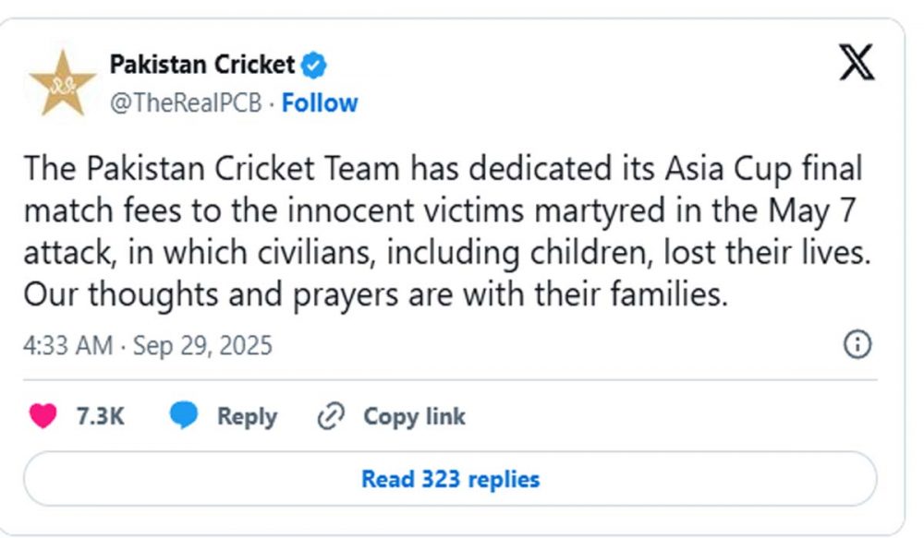The height and width of the screenshot is (538, 924).
Task: Click the Pakistan Cricket star logo avatar
Action: pos(63,83)
